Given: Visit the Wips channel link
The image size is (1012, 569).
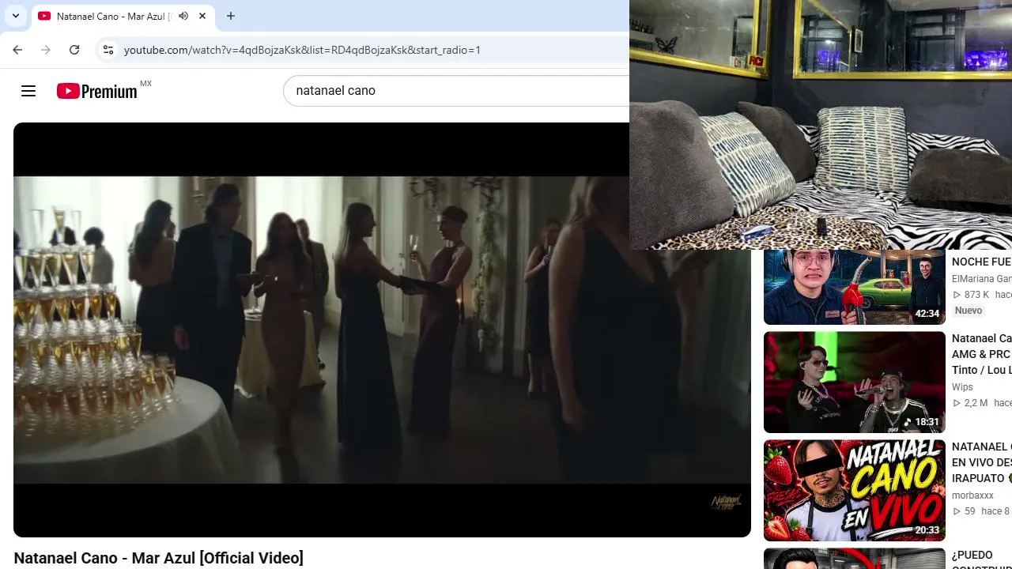Looking at the screenshot, I should point(962,387).
